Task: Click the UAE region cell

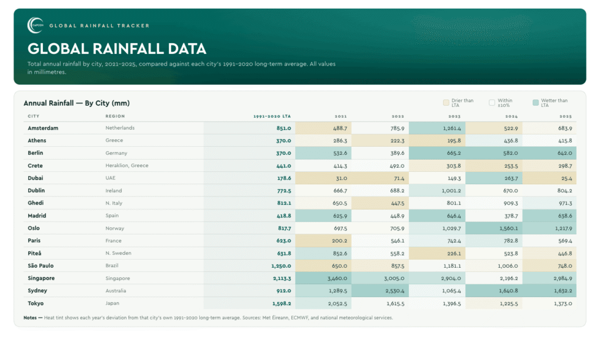Action: point(110,178)
